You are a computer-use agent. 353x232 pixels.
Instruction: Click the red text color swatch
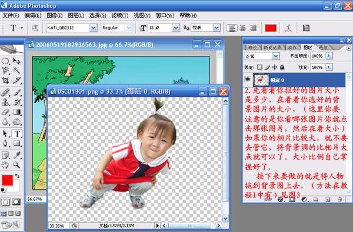271,28
